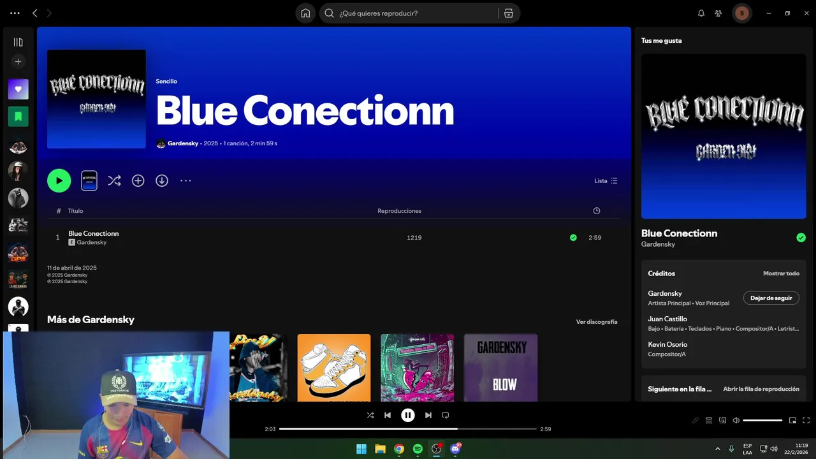Image resolution: width=816 pixels, height=459 pixels.
Task: Open Gardensky link in album header
Action: coord(184,143)
